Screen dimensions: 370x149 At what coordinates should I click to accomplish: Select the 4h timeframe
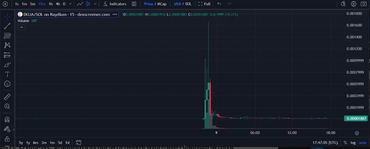tap(58, 4)
